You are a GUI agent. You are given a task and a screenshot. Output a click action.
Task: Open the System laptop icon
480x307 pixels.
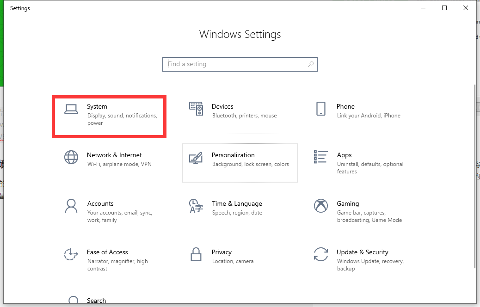click(71, 109)
